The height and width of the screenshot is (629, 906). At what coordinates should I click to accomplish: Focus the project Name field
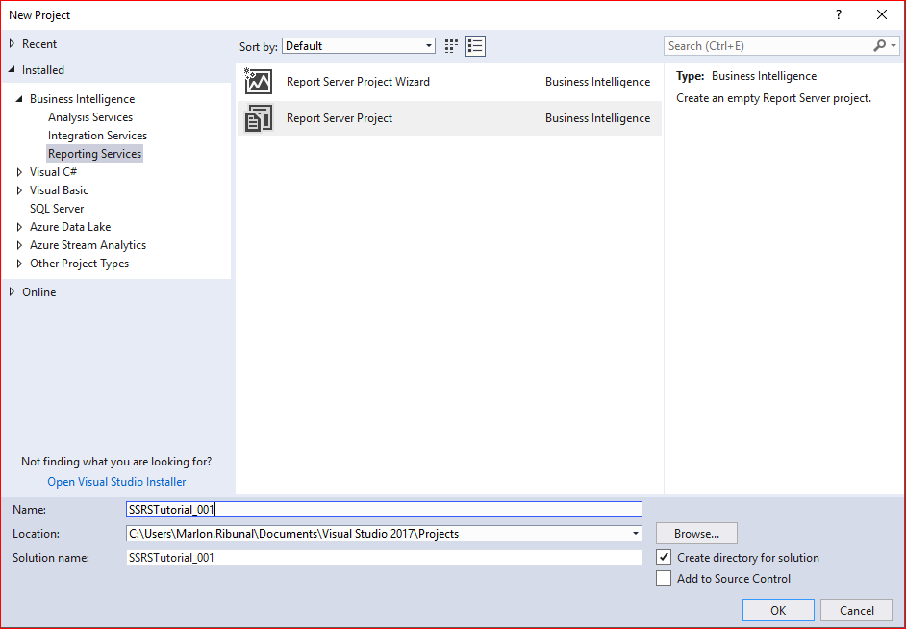(x=385, y=510)
